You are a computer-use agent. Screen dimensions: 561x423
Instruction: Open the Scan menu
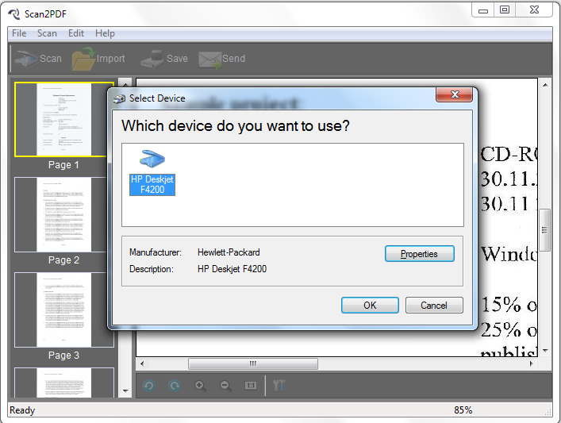[x=47, y=33]
